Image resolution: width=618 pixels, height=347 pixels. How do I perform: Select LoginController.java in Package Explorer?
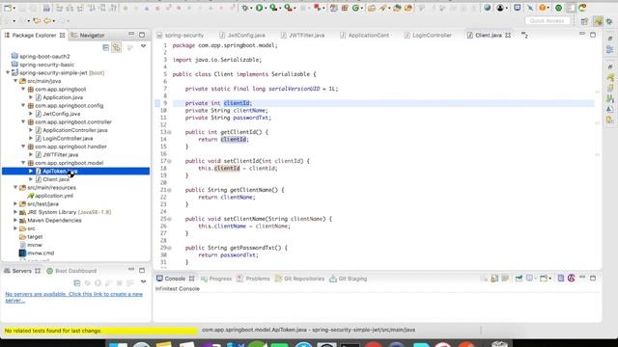coord(68,138)
